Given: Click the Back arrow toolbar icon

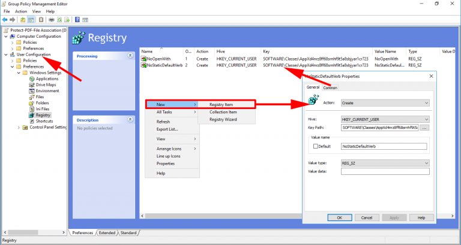Looking at the screenshot, I should [x=5, y=20].
